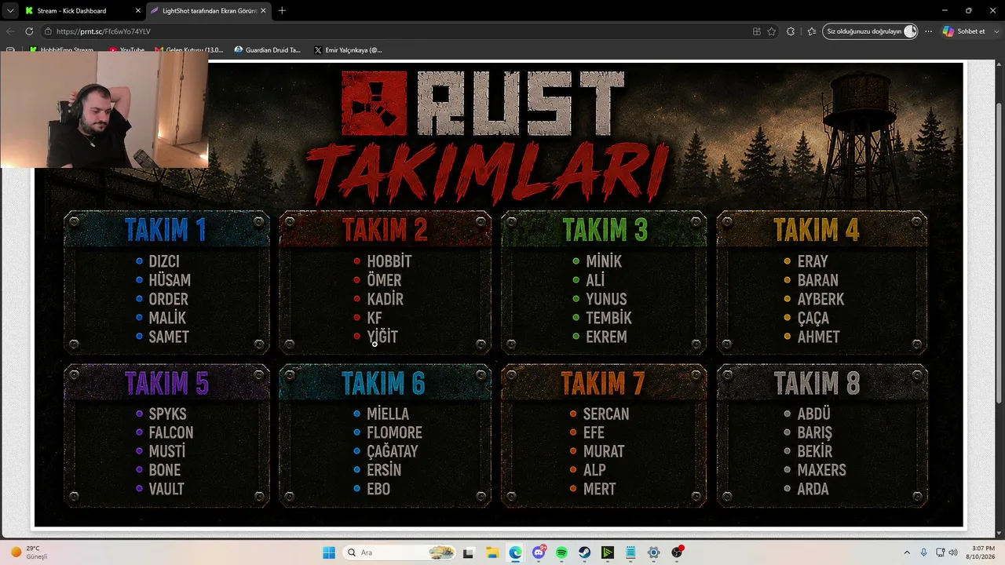Click the name MİNİK in Takım 3

(604, 261)
